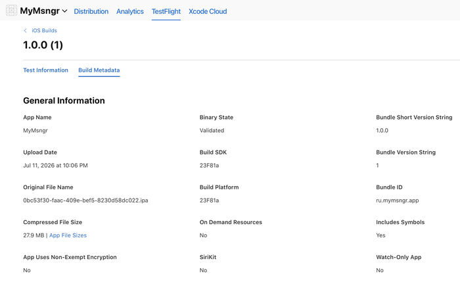Viewport: 460px width, 284px height.
Task: Click the 27.9 MB compressed size value
Action: (x=34, y=235)
